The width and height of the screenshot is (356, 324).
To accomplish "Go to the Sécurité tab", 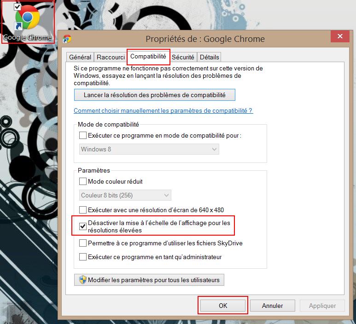I will tap(183, 57).
